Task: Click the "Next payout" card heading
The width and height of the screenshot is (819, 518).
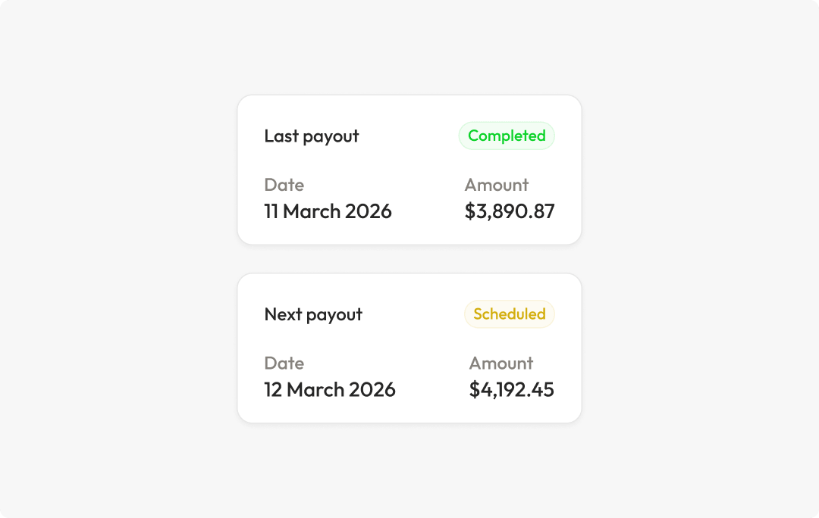Action: click(313, 314)
